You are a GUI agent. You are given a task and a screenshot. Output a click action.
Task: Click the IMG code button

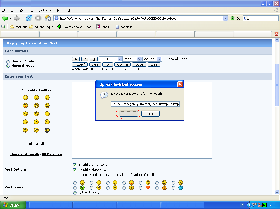(x=95, y=64)
